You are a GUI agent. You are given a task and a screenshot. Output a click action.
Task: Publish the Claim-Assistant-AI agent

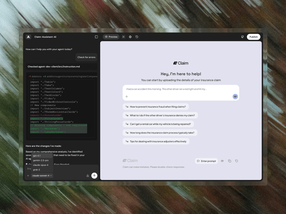(254, 37)
